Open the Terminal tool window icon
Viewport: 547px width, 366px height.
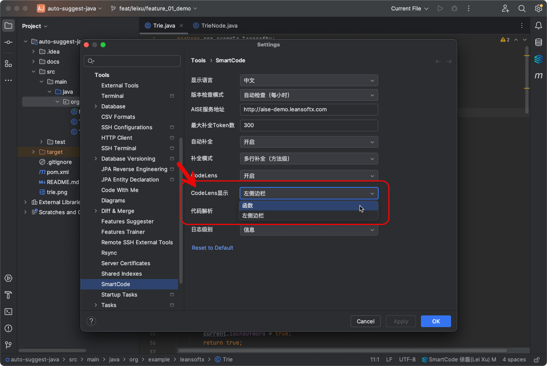8,311
